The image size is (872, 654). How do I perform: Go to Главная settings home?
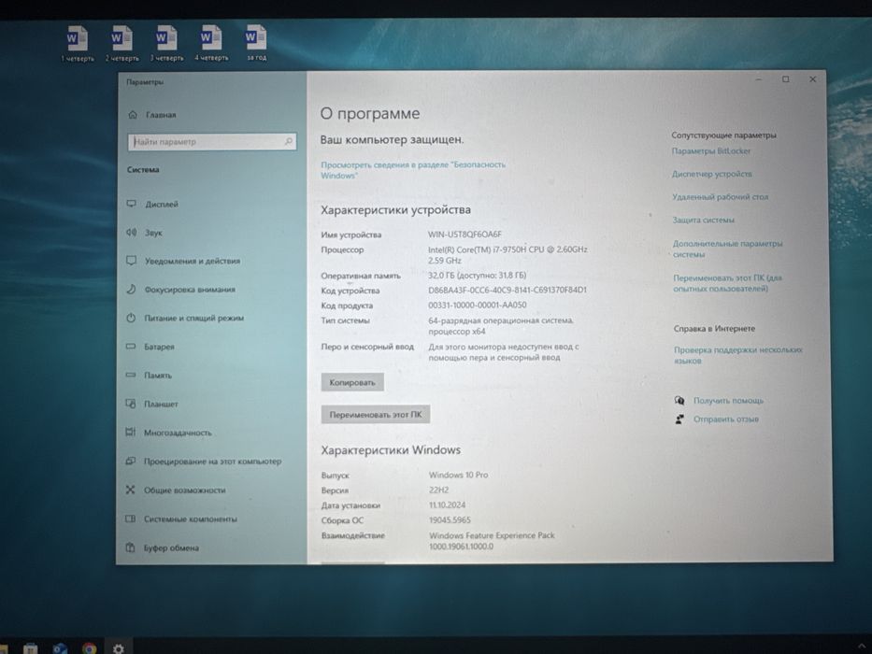(161, 115)
